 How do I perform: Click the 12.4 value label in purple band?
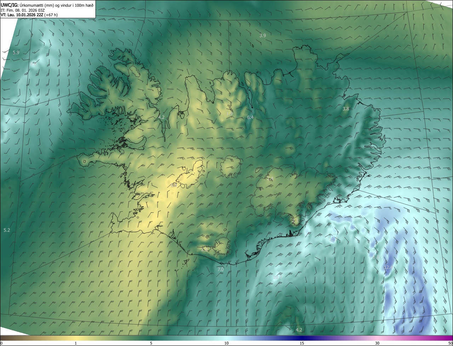pyautogui.click(x=388, y=267)
